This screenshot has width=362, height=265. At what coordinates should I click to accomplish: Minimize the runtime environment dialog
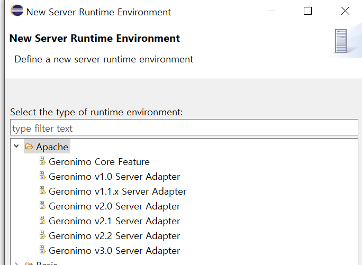point(271,11)
